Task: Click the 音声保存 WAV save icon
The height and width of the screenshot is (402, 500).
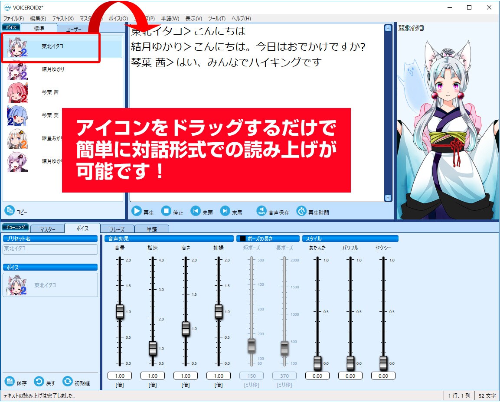Action: point(261,211)
